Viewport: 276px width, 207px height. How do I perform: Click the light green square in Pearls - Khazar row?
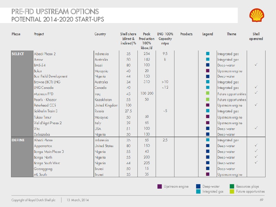click(208, 99)
